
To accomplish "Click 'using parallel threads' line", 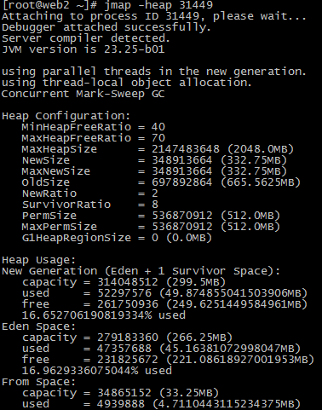I will [x=154, y=72].
